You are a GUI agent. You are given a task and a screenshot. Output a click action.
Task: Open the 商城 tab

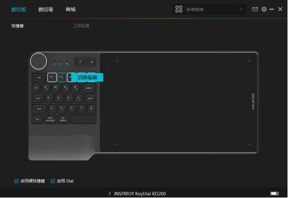[x=71, y=9]
